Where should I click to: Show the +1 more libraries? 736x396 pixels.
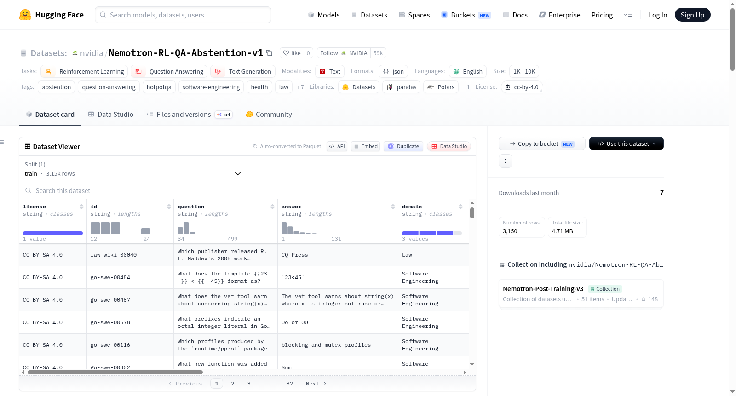point(466,87)
